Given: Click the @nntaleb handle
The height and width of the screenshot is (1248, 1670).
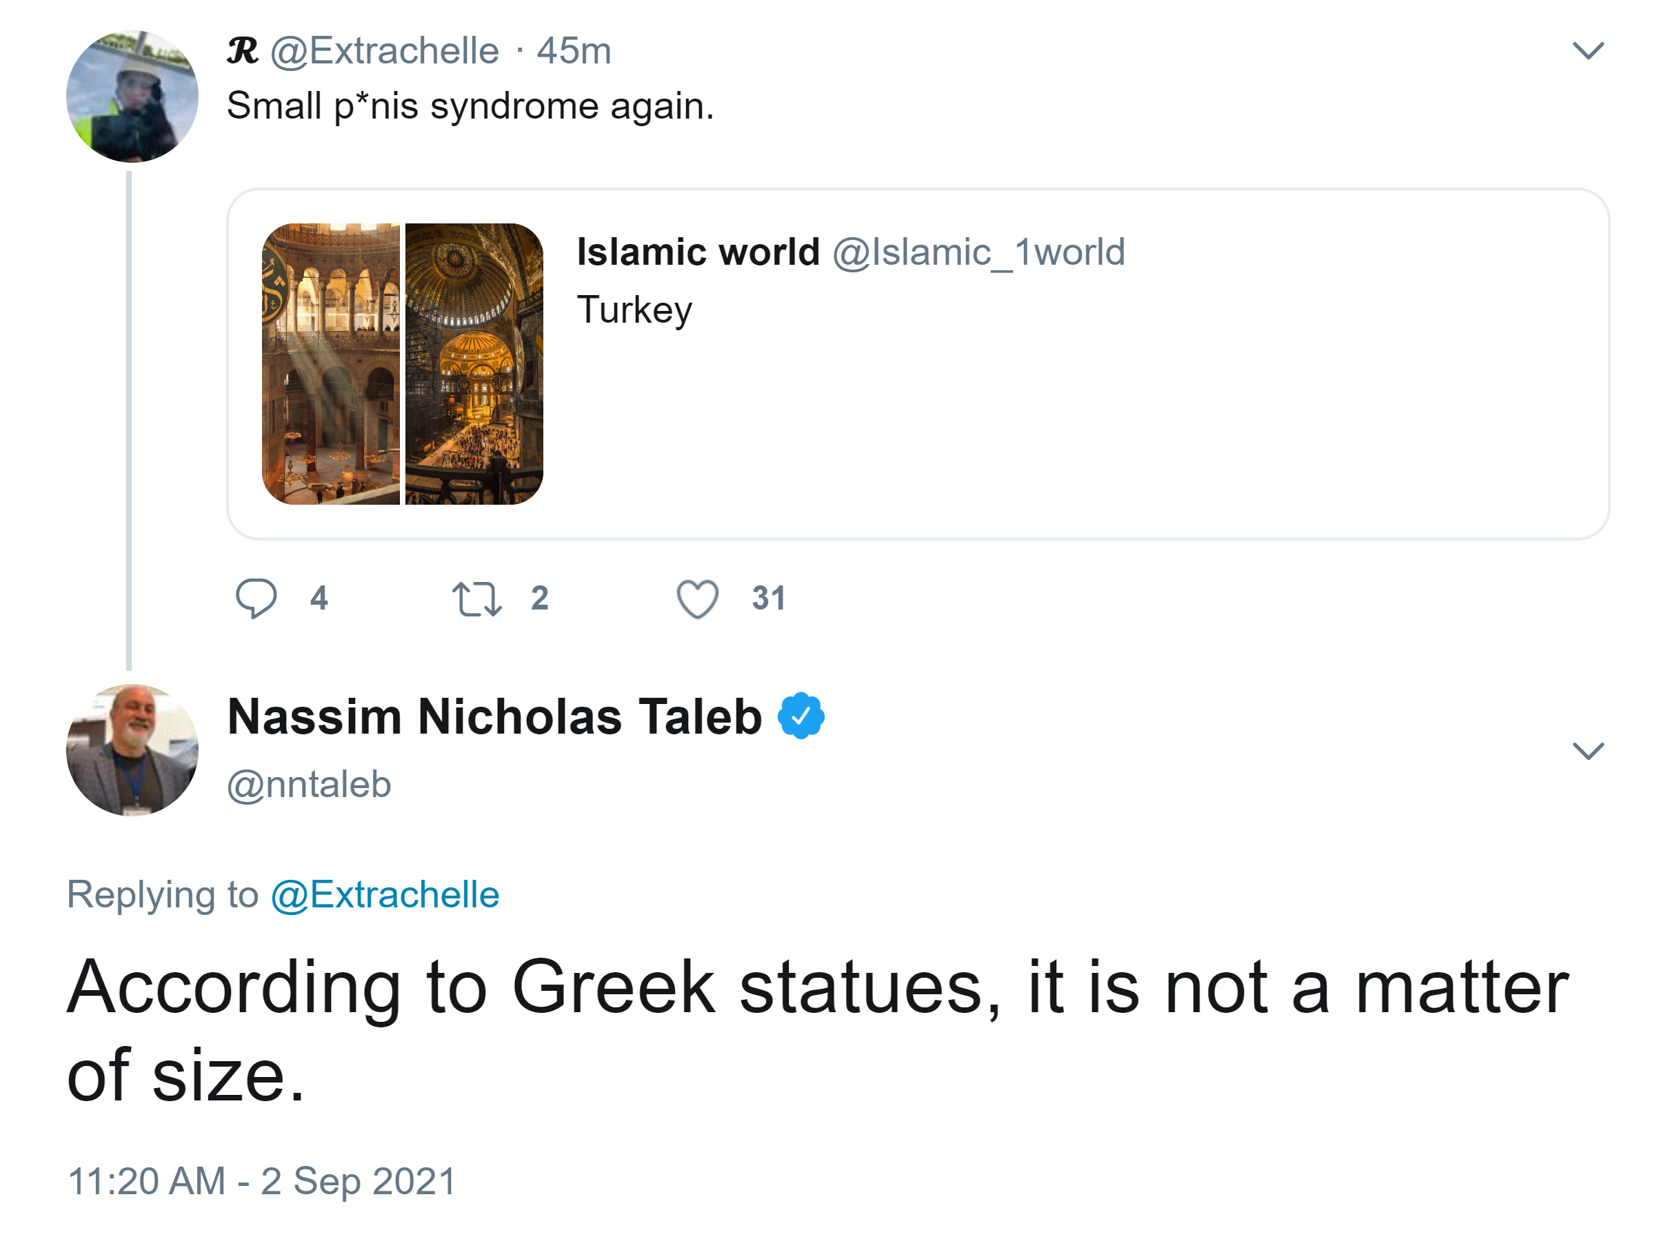Looking at the screenshot, I should point(309,785).
